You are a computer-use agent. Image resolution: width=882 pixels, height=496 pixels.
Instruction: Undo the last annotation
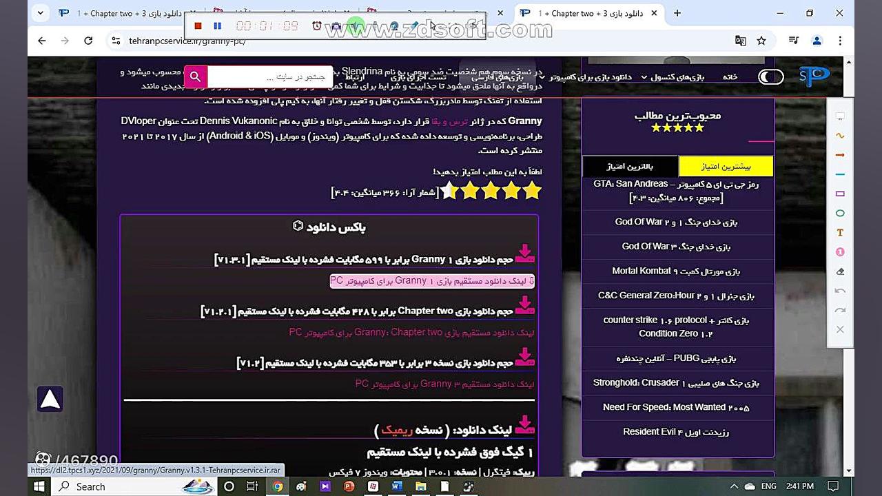[839, 289]
